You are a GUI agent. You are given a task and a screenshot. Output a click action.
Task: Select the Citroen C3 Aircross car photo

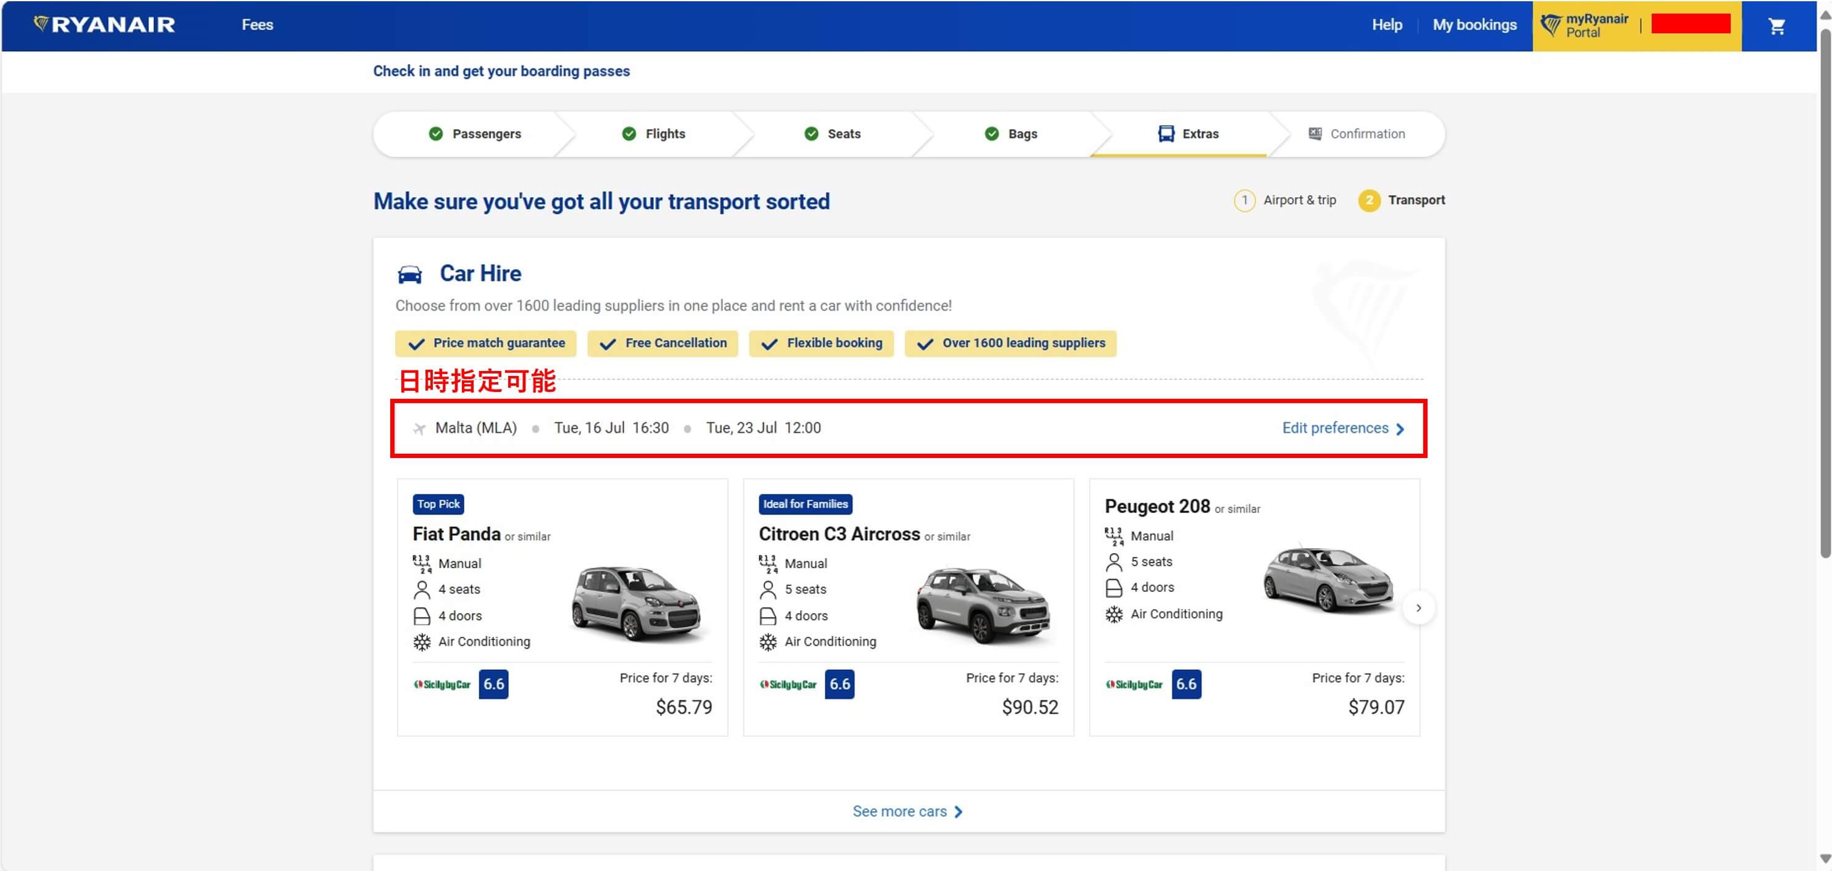(983, 604)
